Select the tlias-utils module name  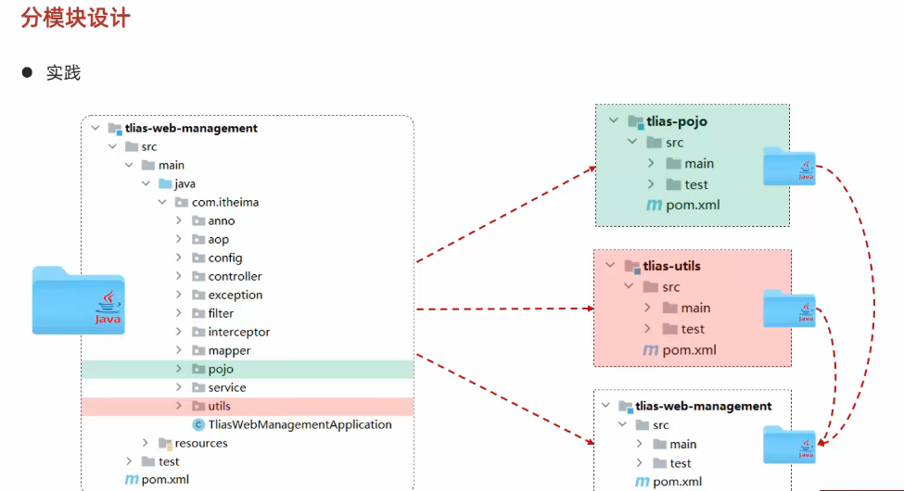tap(671, 266)
